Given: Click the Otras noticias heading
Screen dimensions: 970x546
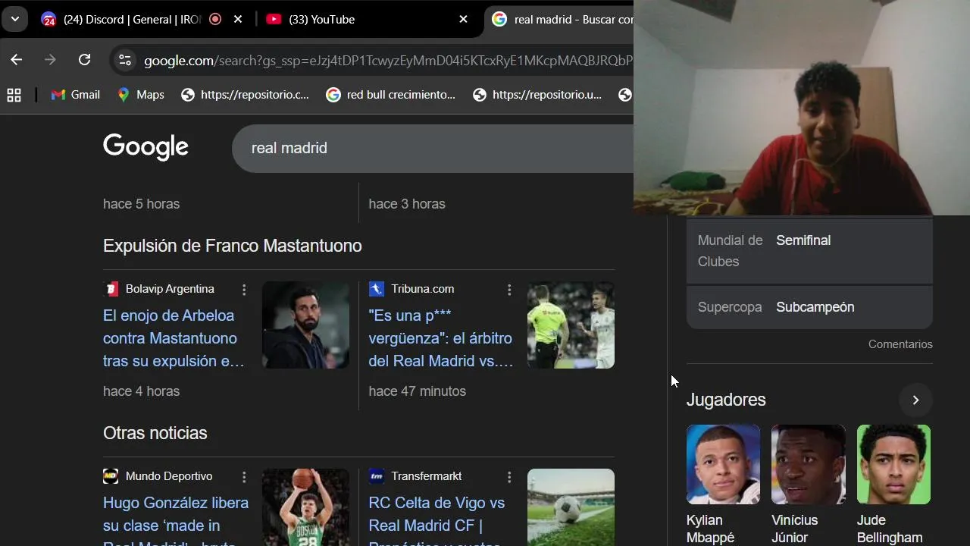Looking at the screenshot, I should click(155, 433).
